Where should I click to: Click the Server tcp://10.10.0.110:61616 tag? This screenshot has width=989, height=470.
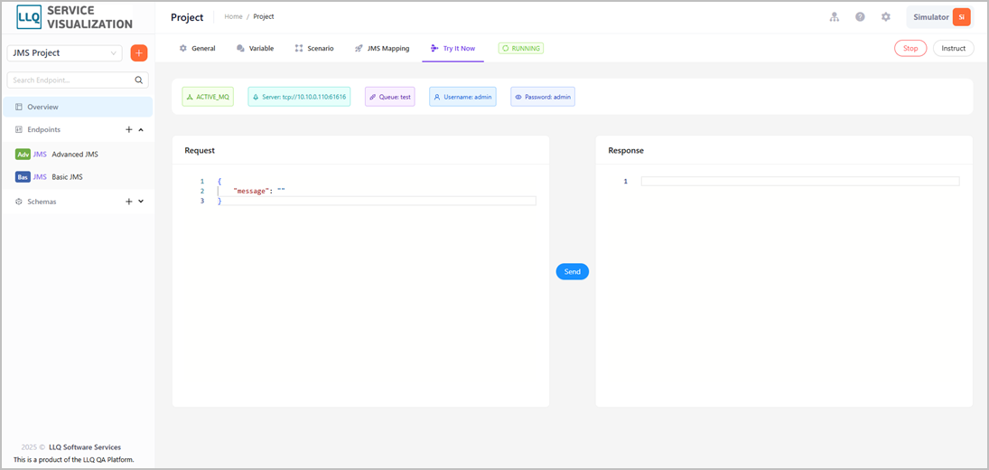tap(299, 97)
